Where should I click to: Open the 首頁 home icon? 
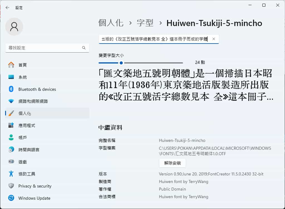[x=11, y=65]
